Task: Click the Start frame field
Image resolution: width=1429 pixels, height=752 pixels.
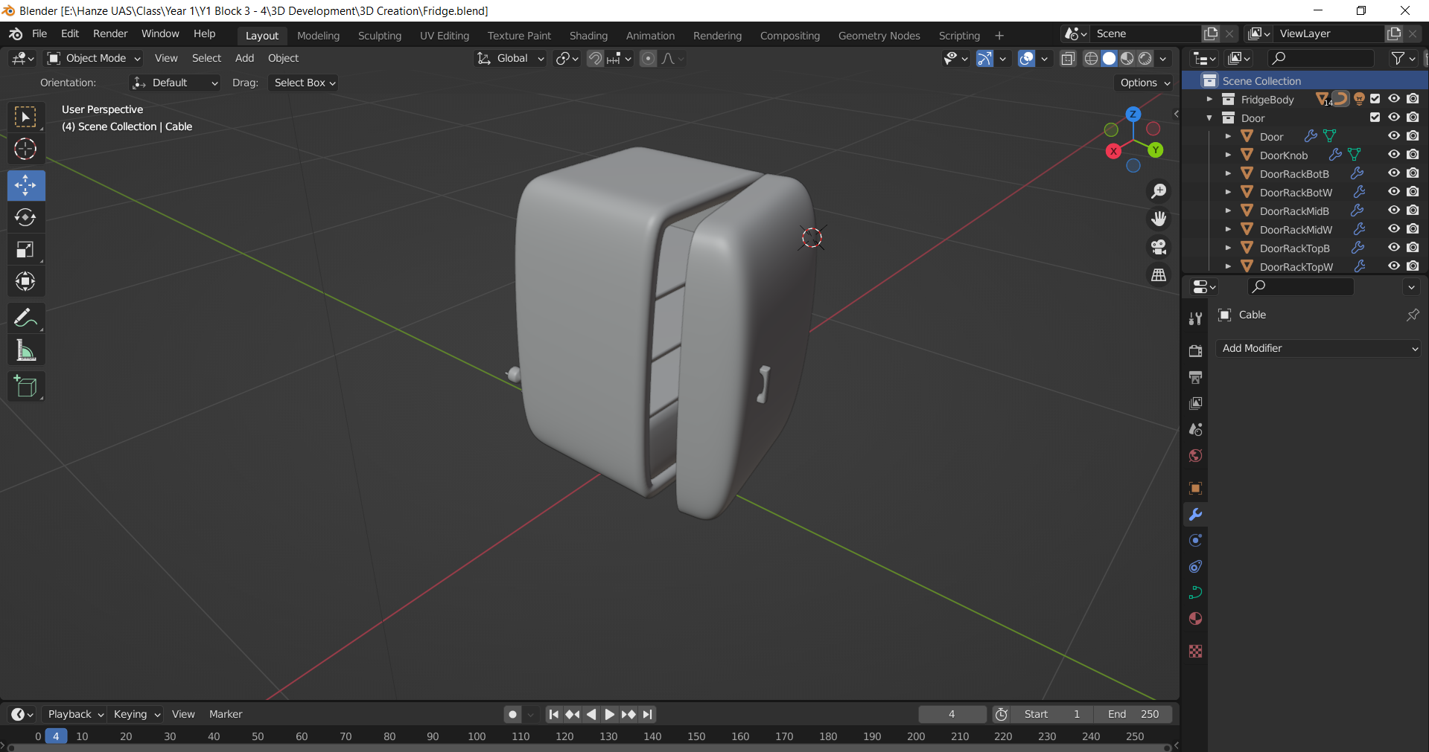Action: [1051, 714]
